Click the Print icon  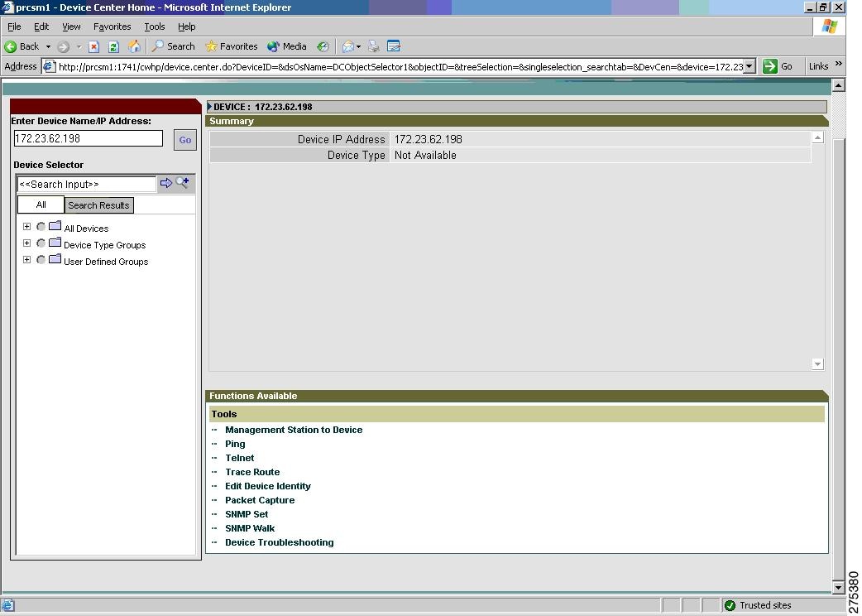click(374, 46)
